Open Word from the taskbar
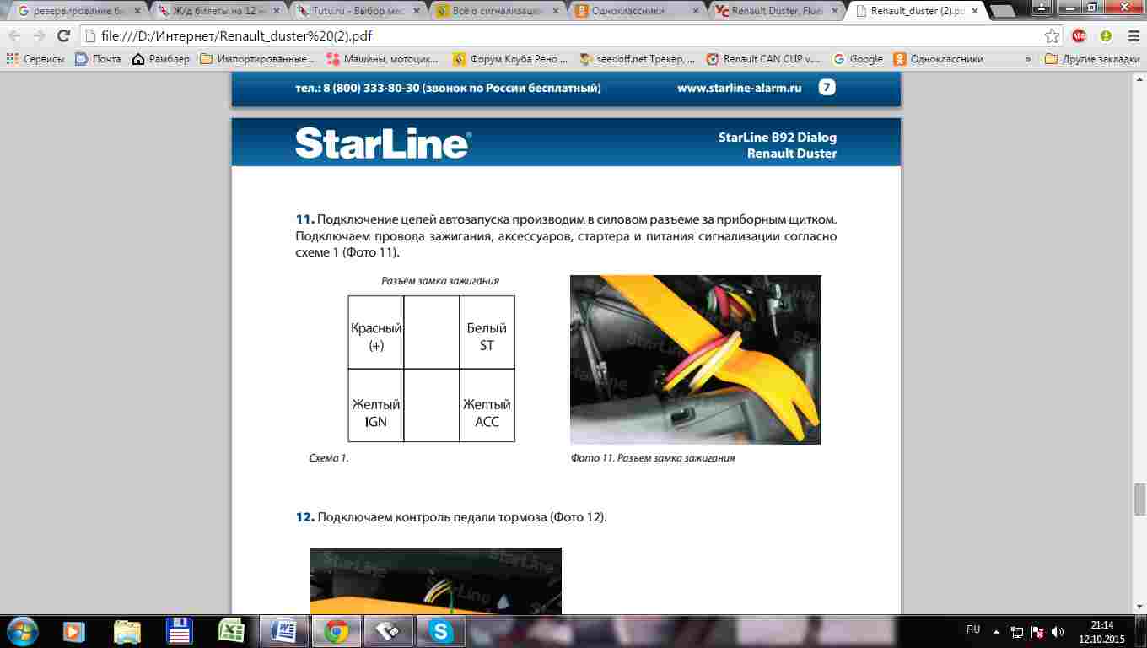This screenshot has width=1147, height=648. tap(283, 631)
